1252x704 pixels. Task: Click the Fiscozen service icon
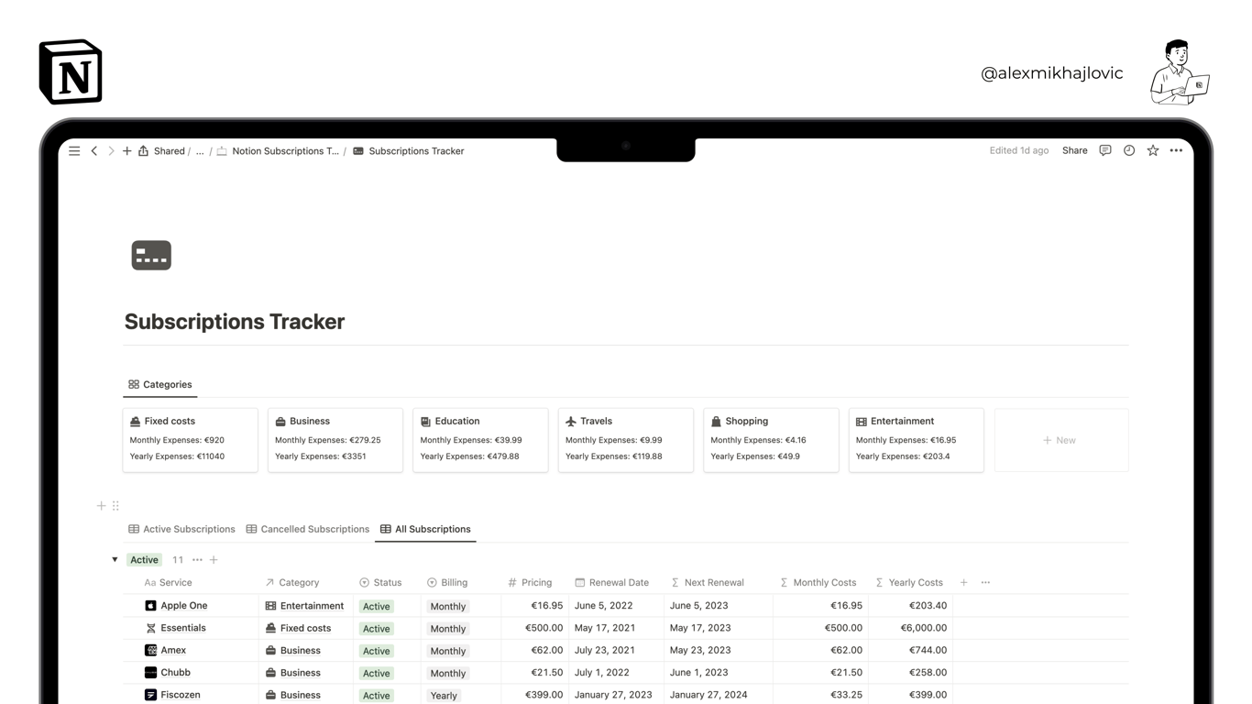(150, 695)
